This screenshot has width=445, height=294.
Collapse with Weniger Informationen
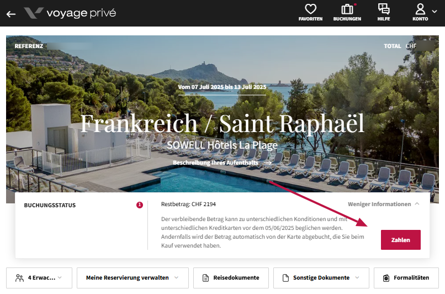coord(383,204)
